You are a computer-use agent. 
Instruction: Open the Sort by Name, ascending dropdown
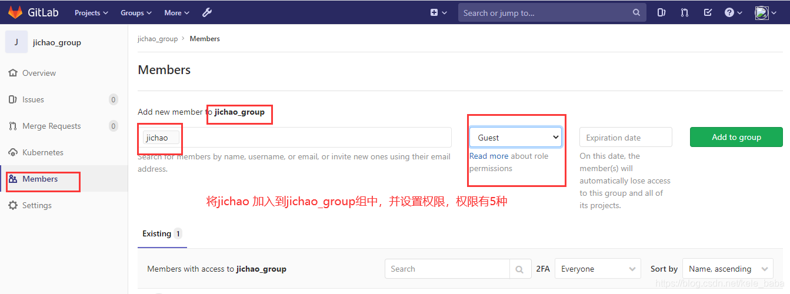pyautogui.click(x=728, y=269)
